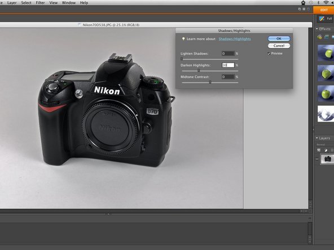Image resolution: width=334 pixels, height=250 pixels.
Task: Click the adjustment layer half-circle icon
Action: click(326, 150)
